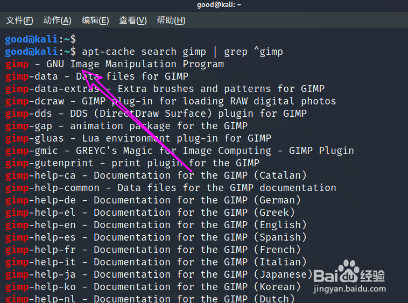Screen dimensions: 408x303
Task: Click the gimp-dcraw output line
Action: [x=171, y=101]
